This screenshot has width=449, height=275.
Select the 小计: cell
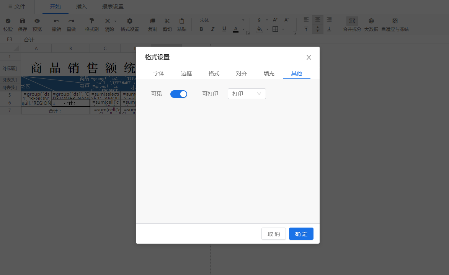71,103
